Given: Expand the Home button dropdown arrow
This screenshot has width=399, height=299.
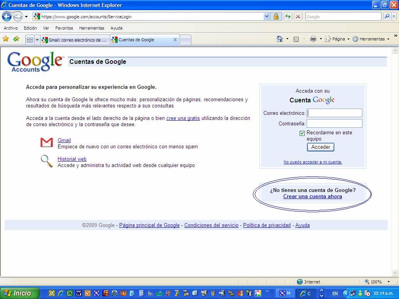Looking at the screenshot, I should point(287,39).
